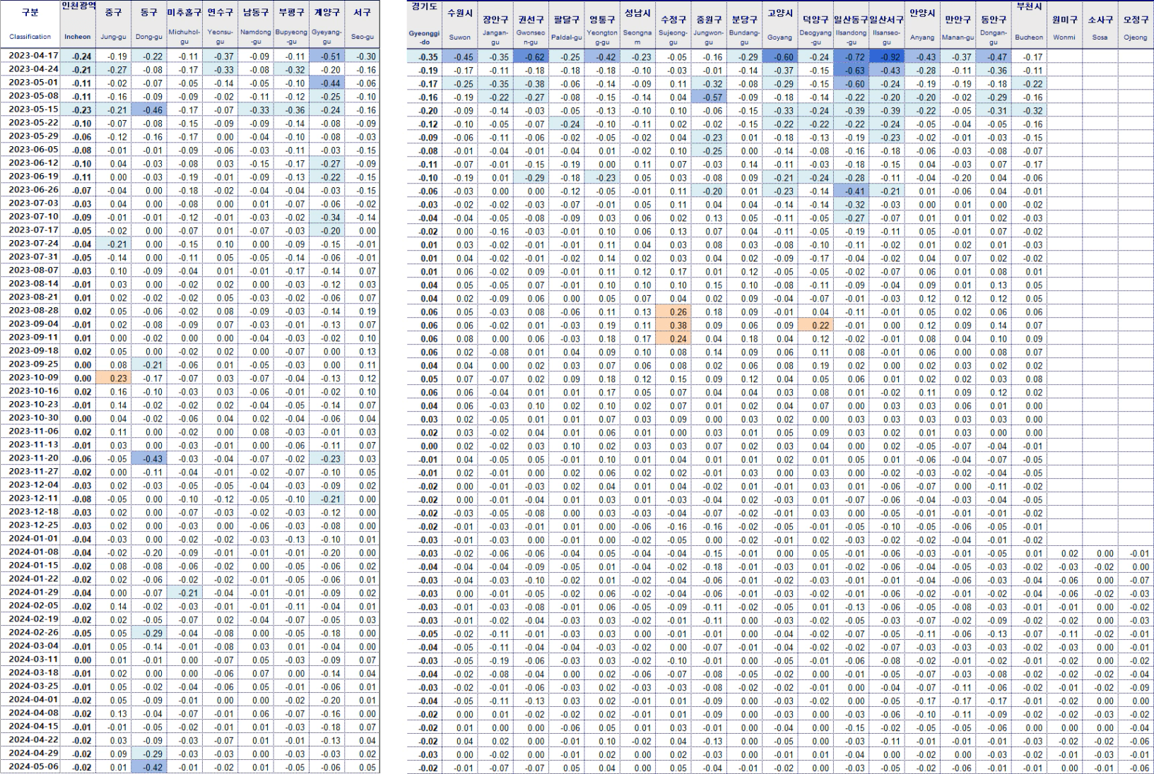Click orange 0.23 cell in 2023-10-09 row
This screenshot has height=774, width=1154.
[x=114, y=378]
